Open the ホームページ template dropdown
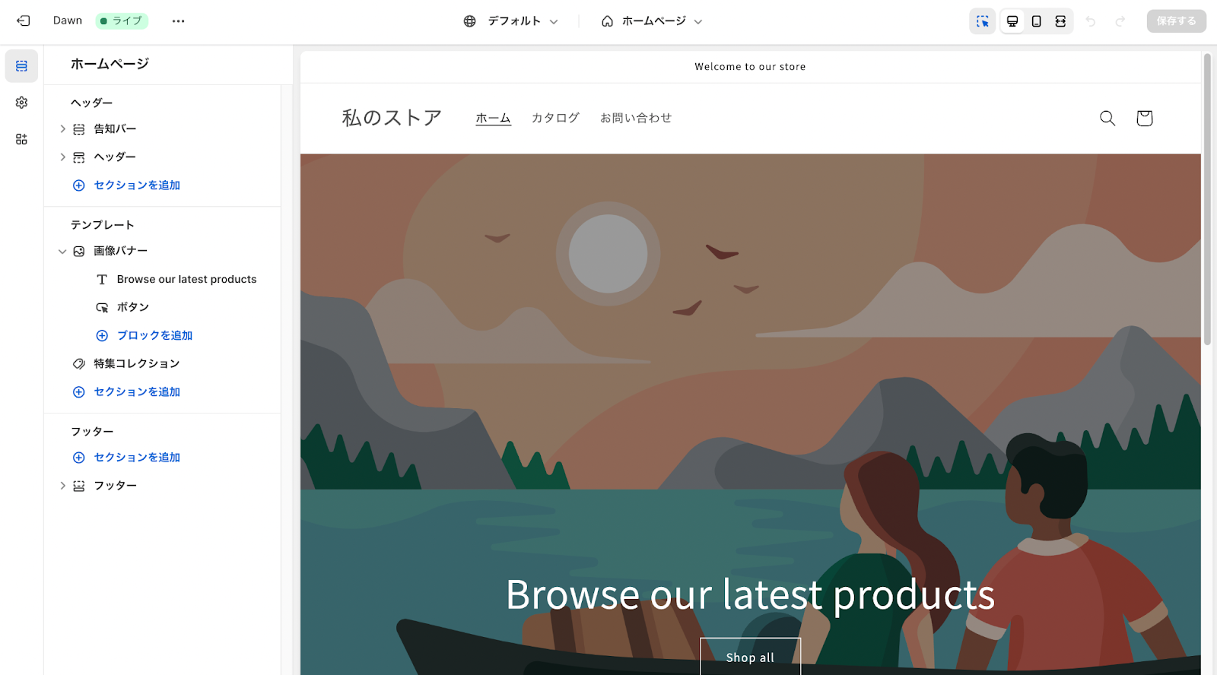Image resolution: width=1217 pixels, height=675 pixels. pyautogui.click(x=651, y=21)
